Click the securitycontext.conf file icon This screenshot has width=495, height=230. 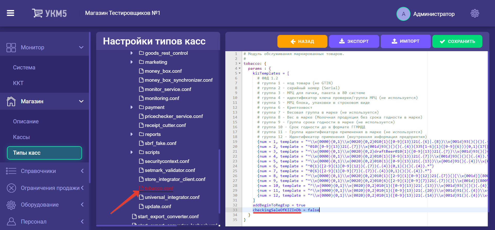[x=141, y=161]
